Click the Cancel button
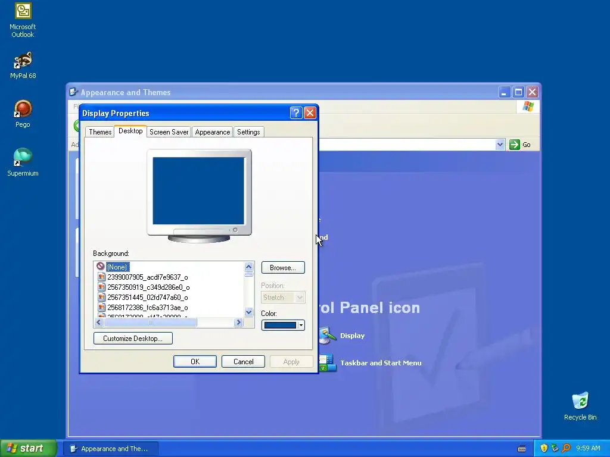 (243, 361)
